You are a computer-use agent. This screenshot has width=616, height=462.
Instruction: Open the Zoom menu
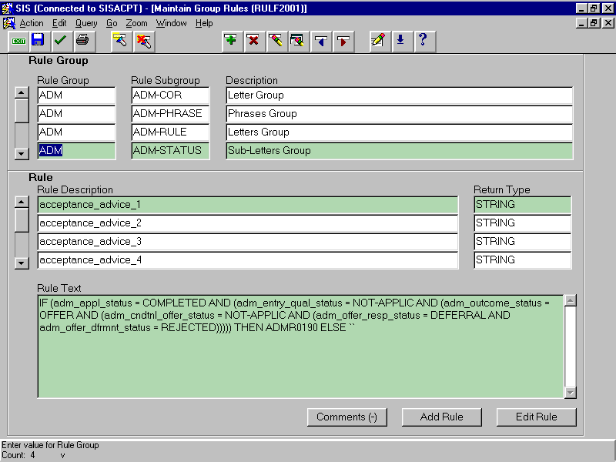tap(136, 23)
